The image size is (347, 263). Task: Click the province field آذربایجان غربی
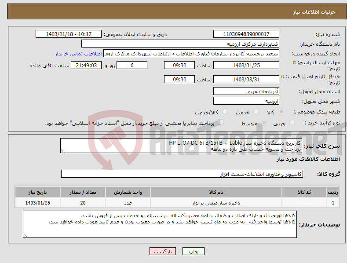click(x=246, y=91)
